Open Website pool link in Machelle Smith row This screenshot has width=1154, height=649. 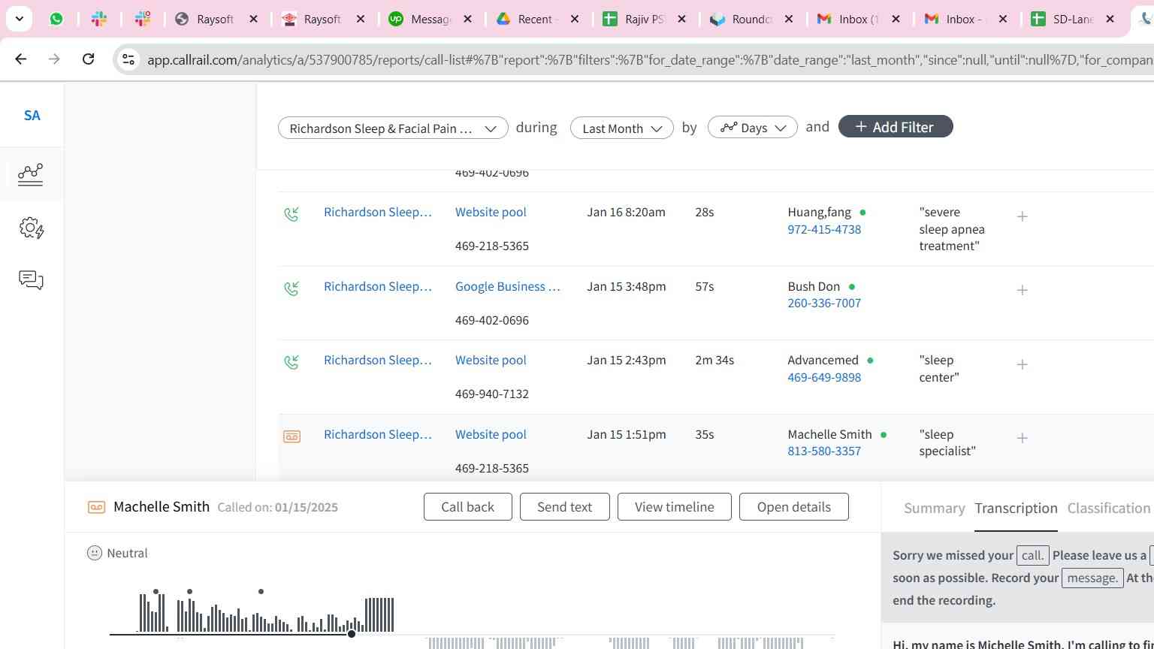tap(491, 434)
